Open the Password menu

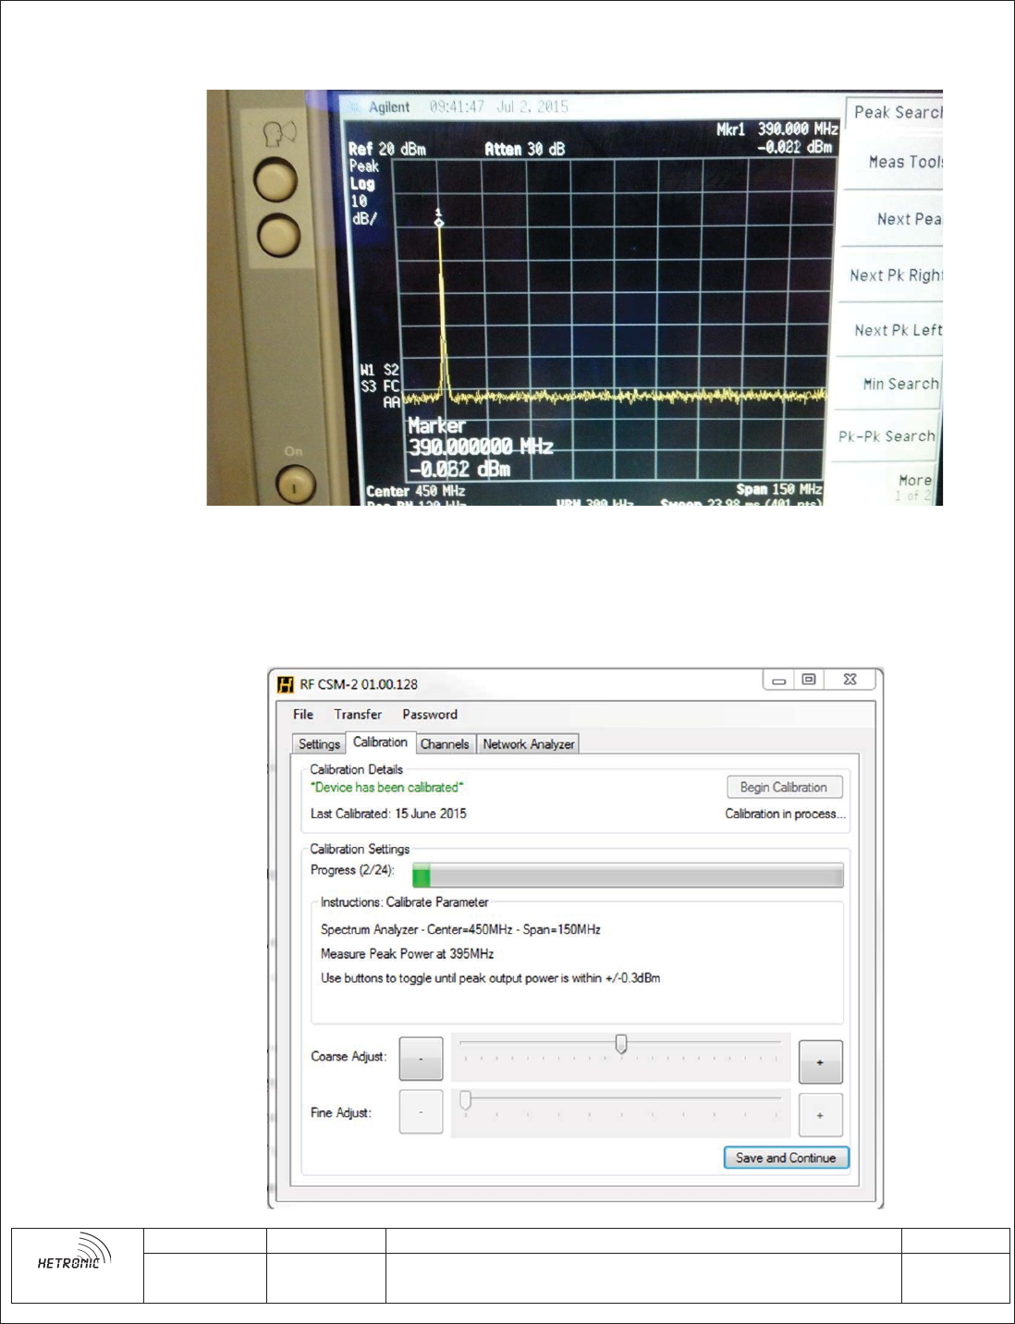pos(430,715)
